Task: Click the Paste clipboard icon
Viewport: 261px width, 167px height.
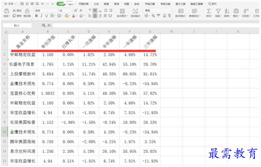Action: pyautogui.click(x=6, y=11)
